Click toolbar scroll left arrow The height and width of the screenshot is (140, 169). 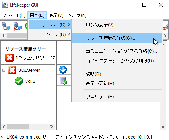click(x=3, y=36)
